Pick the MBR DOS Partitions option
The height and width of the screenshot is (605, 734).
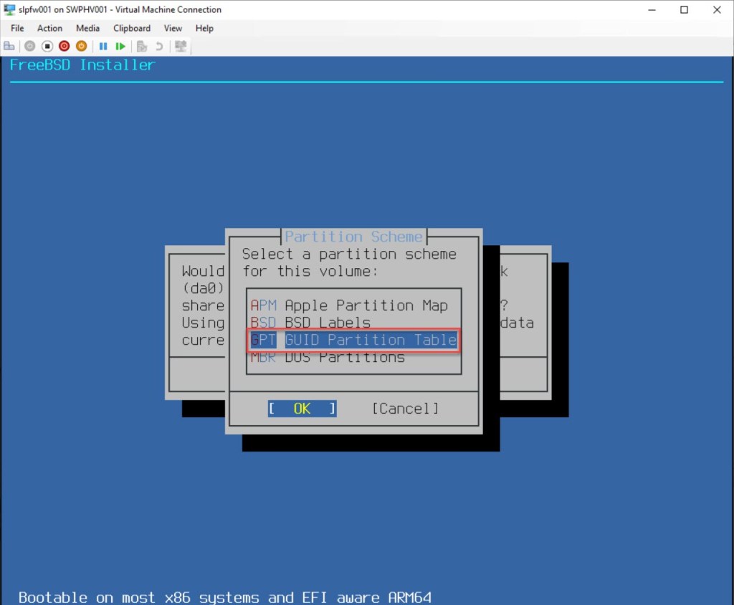tap(328, 357)
